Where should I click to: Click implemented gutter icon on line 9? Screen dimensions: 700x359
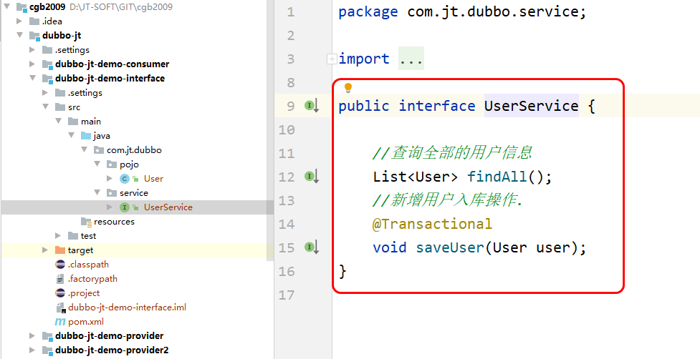tap(312, 106)
